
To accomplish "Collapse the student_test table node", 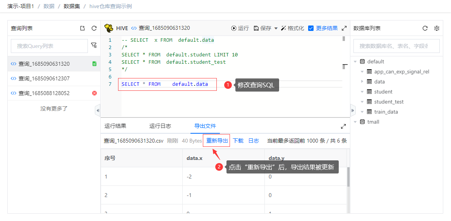I will tap(362, 102).
